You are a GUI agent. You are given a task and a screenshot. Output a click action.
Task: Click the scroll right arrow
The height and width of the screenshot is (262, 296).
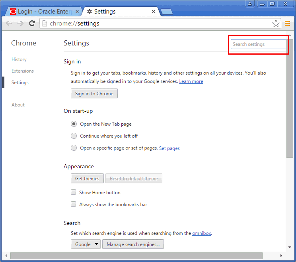(x=281, y=256)
